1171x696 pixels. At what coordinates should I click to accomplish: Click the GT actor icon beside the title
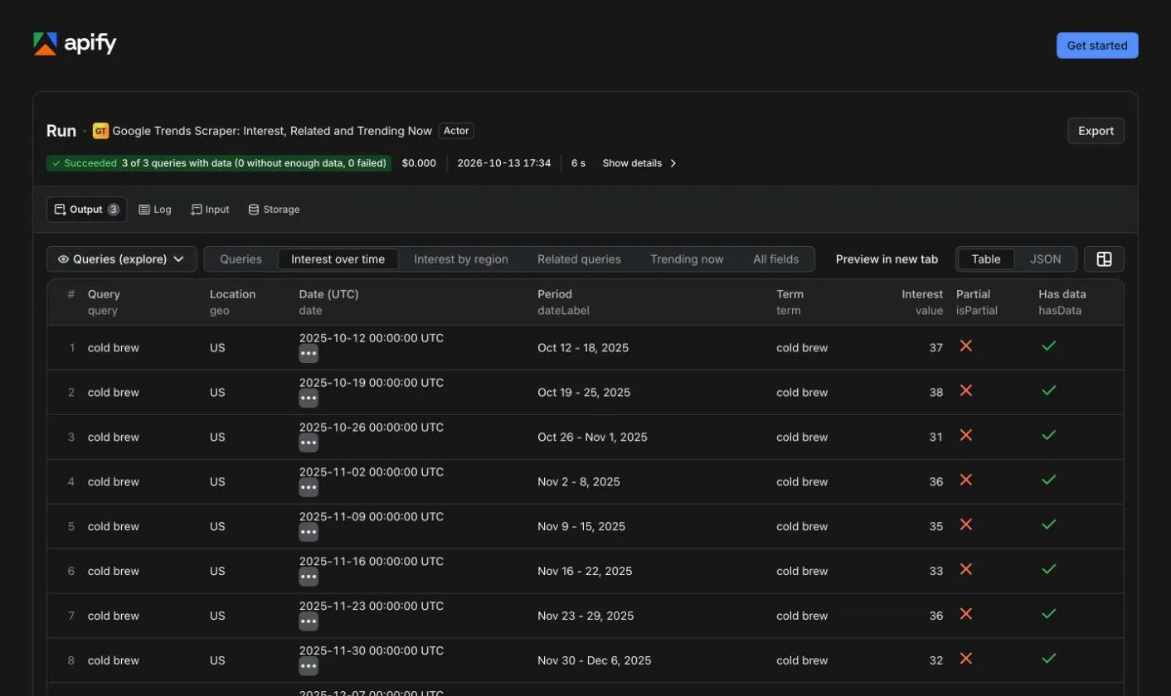[100, 131]
